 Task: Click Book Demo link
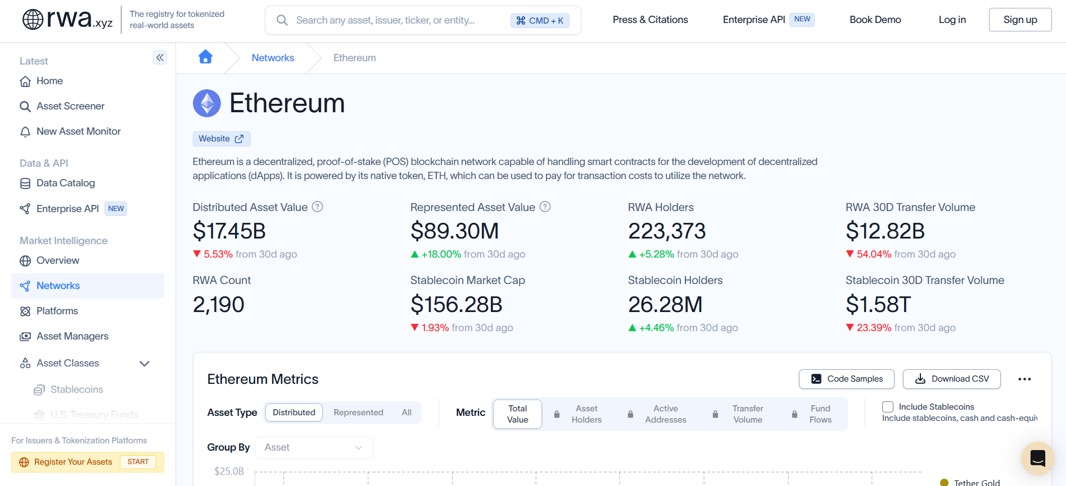click(875, 20)
